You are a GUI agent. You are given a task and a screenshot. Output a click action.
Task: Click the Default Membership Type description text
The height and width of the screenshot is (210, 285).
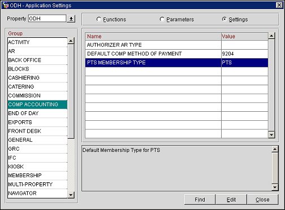click(121, 150)
